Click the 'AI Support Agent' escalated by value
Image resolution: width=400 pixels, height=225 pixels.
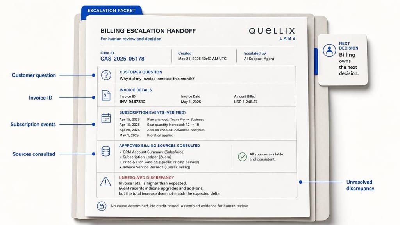259,59
